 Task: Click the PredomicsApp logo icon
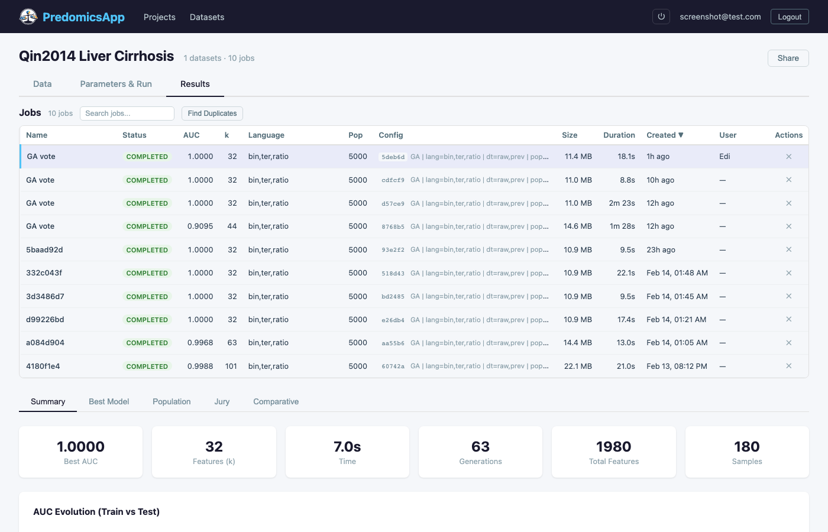pos(28,17)
